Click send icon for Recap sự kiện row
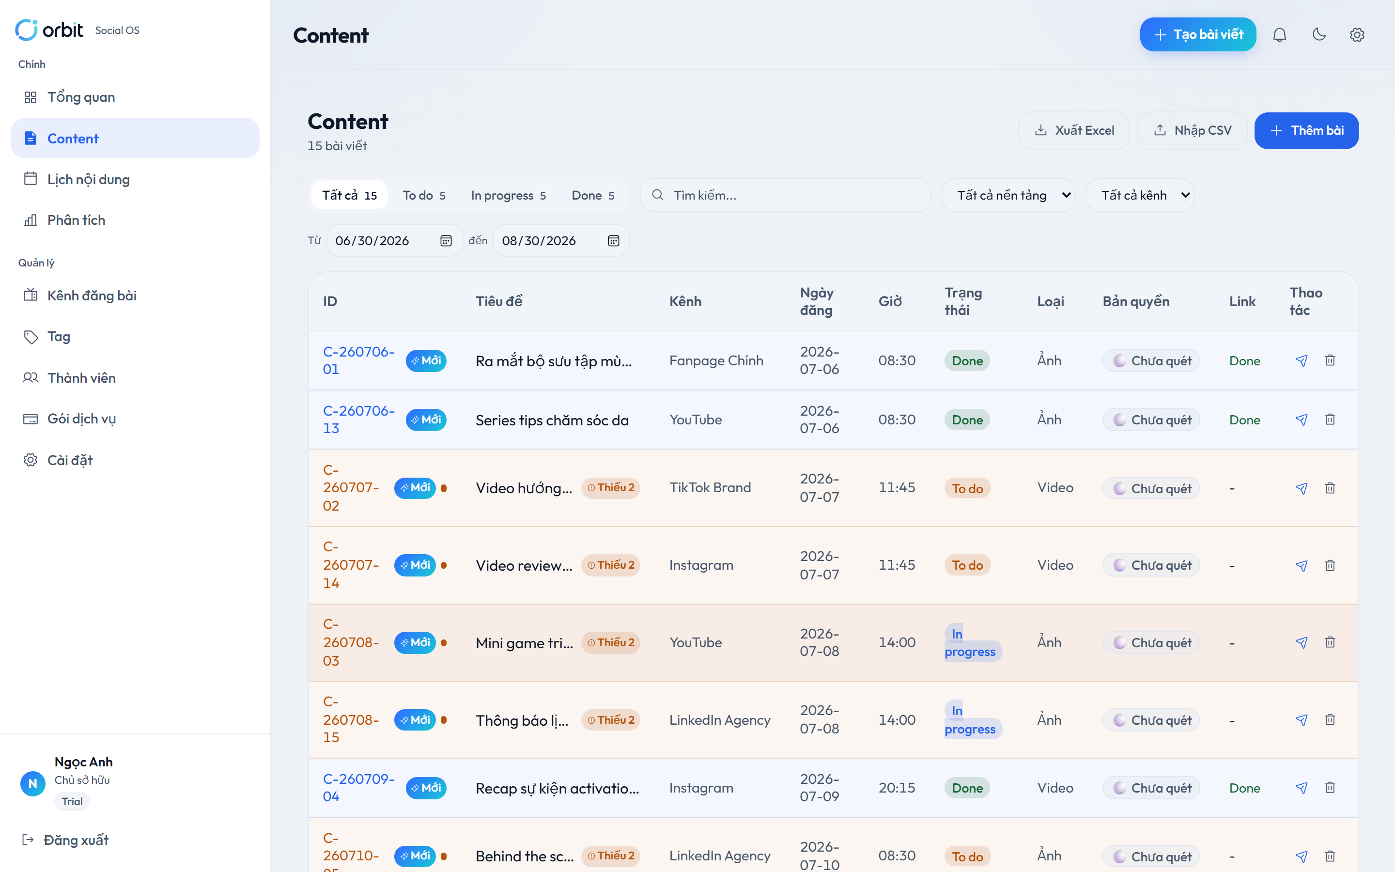Viewport: 1395px width, 872px height. pyautogui.click(x=1301, y=788)
